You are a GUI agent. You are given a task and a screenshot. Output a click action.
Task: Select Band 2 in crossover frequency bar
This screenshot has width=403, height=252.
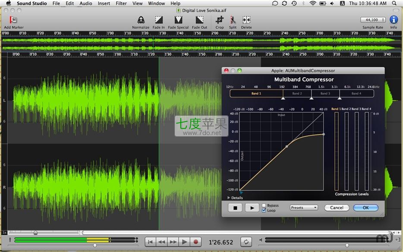pos(297,94)
